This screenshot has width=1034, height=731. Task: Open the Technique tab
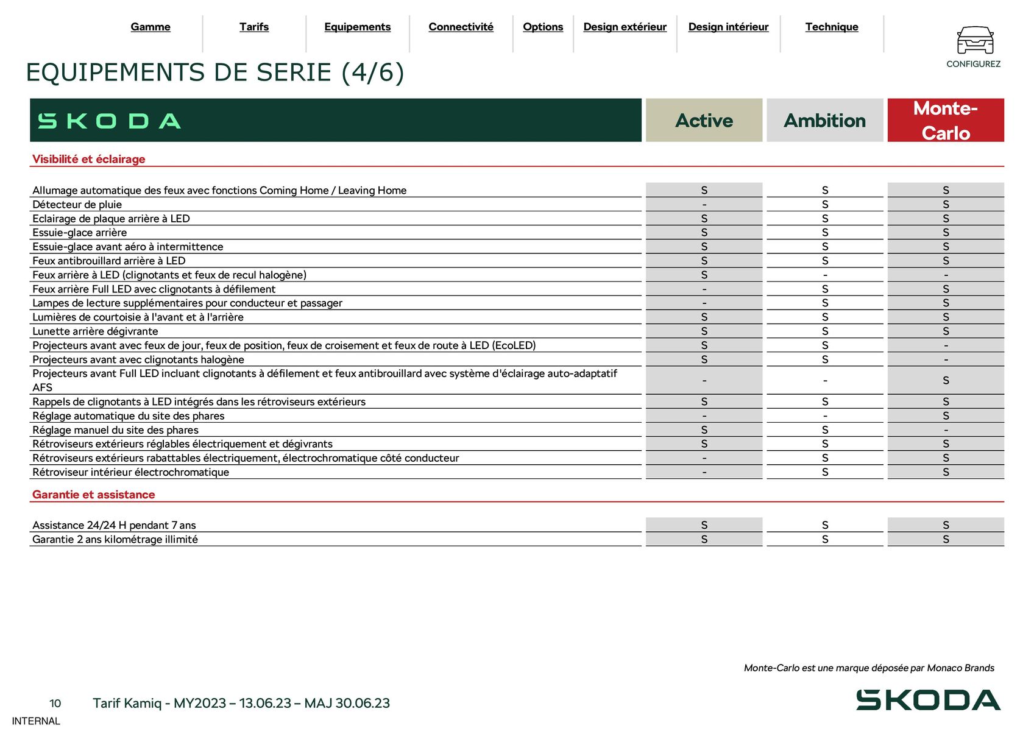coord(832,27)
